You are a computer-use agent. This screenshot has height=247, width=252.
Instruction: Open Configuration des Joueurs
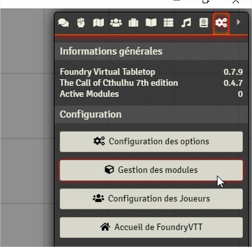click(151, 199)
